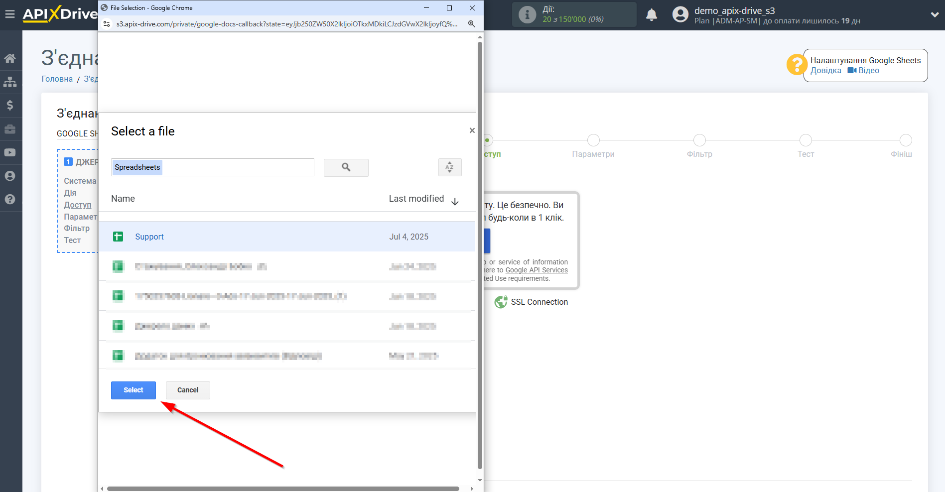Open the Довідка help link
The image size is (945, 492).
pos(825,71)
